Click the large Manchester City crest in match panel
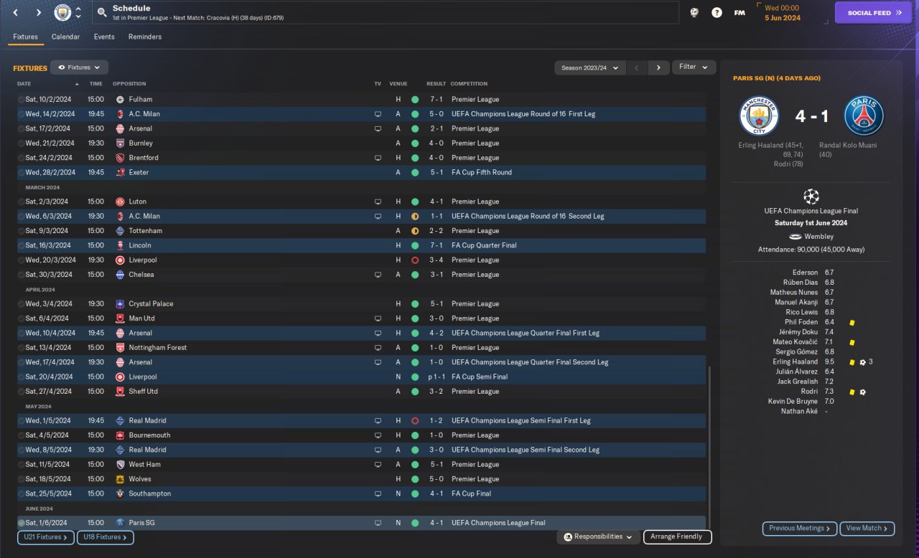Image resolution: width=919 pixels, height=558 pixels. [759, 116]
